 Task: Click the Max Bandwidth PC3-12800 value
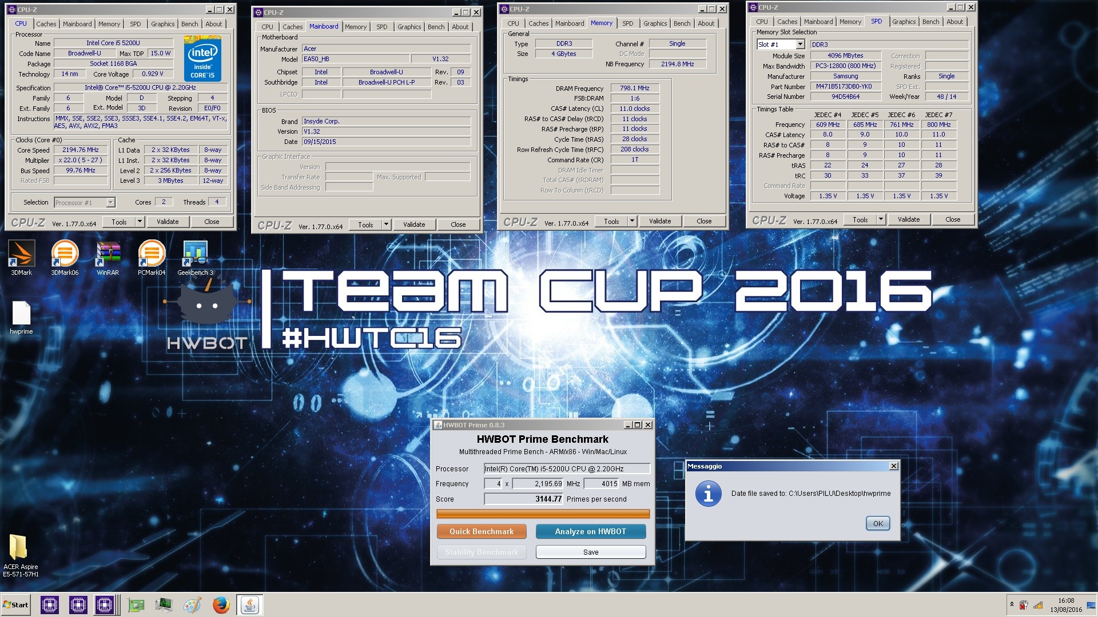845,66
